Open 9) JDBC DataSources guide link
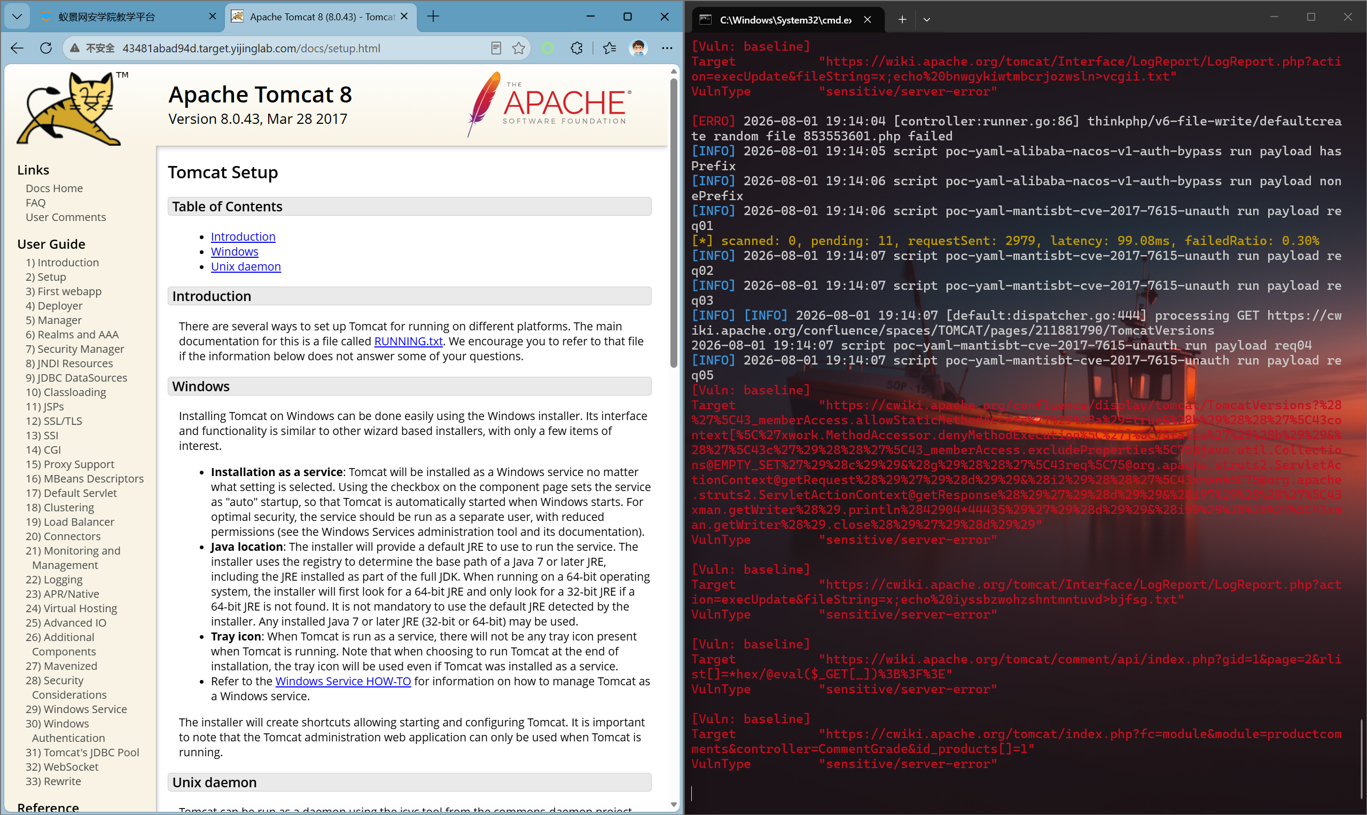 [x=76, y=378]
